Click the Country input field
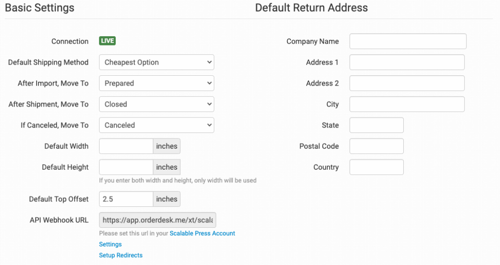 click(376, 167)
